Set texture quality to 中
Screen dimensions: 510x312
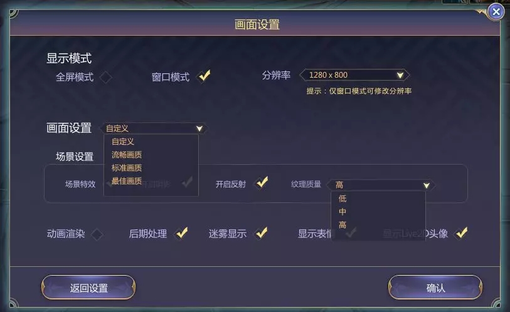(x=342, y=212)
